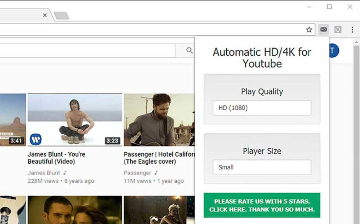This screenshot has height=224, width=360.
Task: Maximize the browser window
Action: [329, 7]
